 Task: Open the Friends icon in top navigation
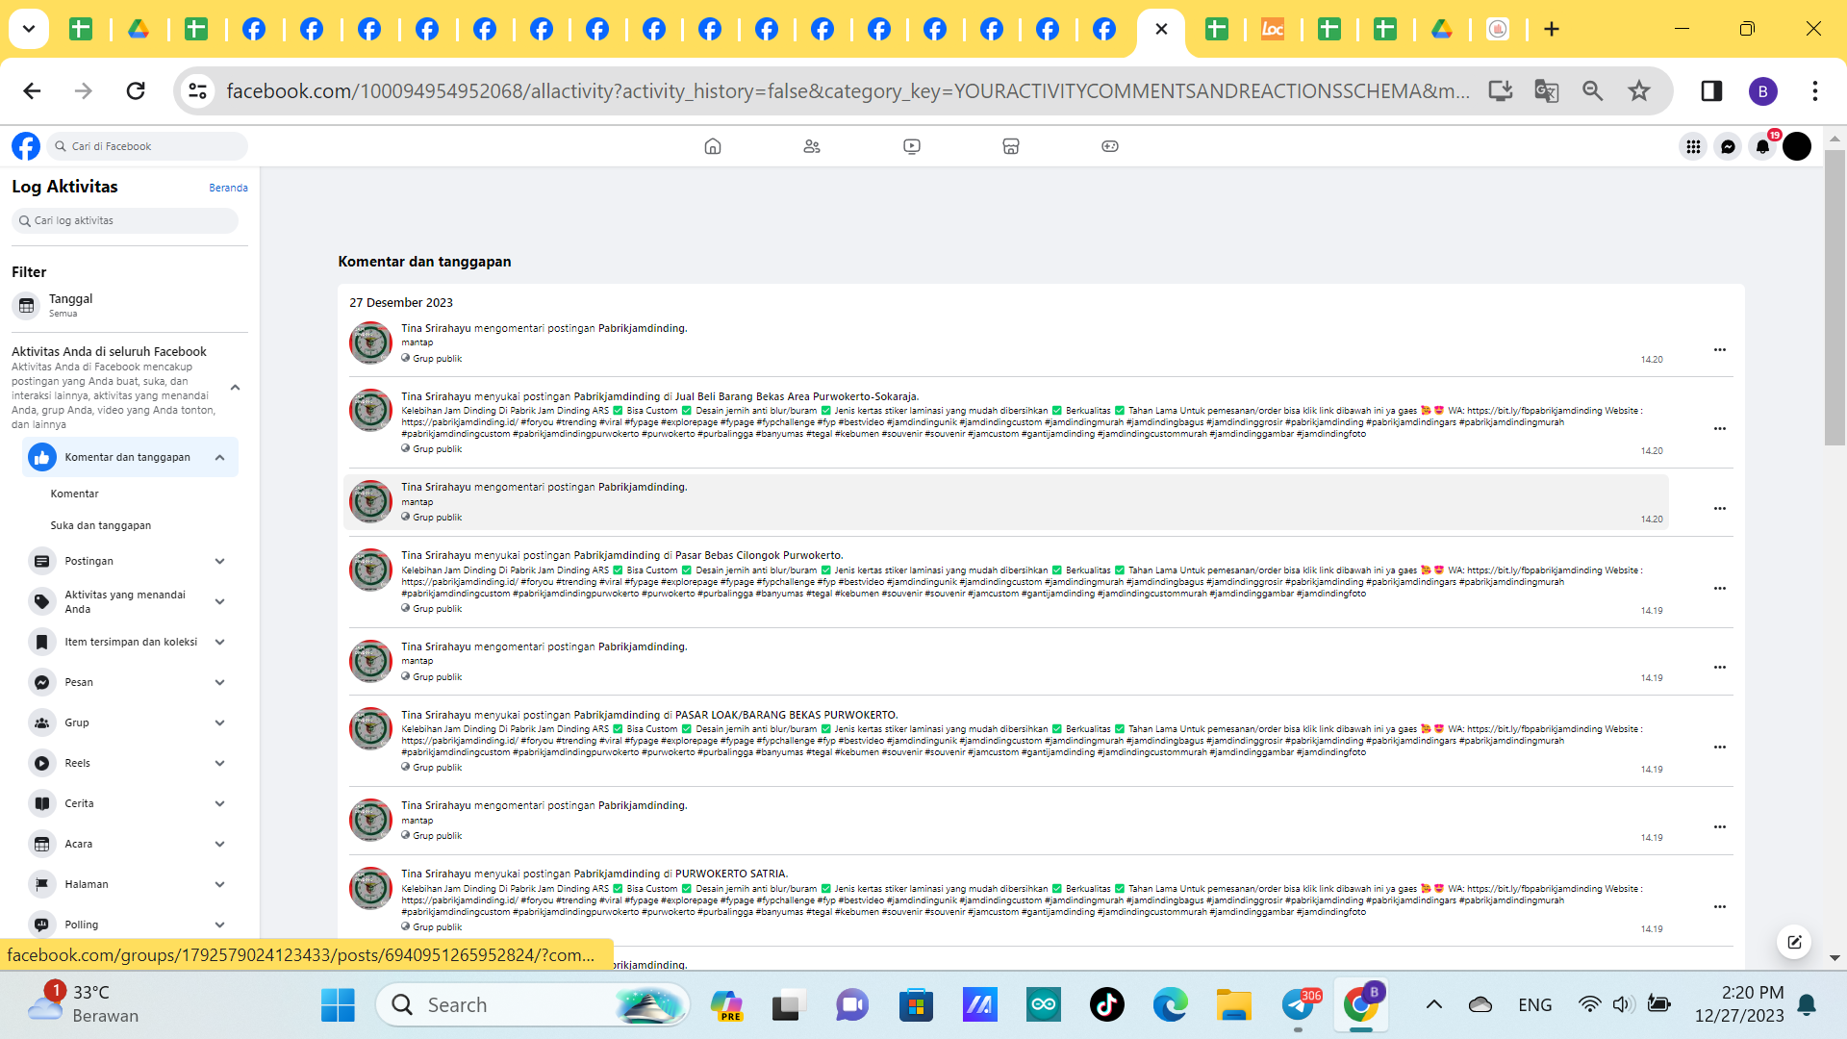(811, 146)
